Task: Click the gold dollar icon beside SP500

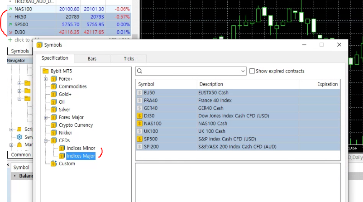Action: coord(139,139)
